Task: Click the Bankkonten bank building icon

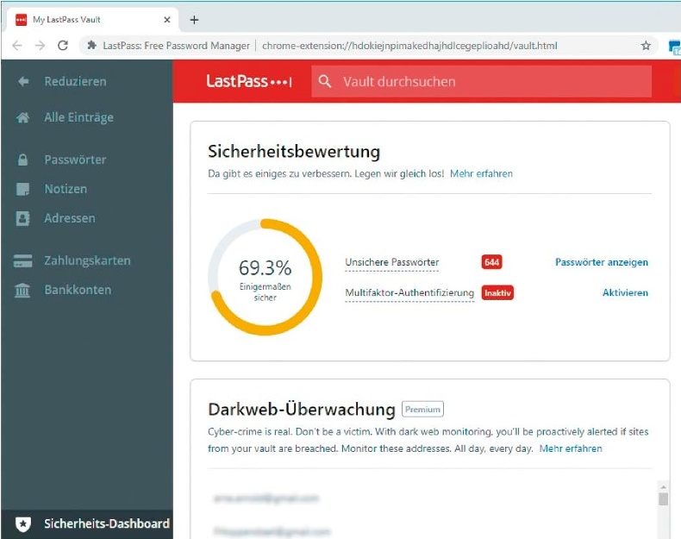Action: pos(22,290)
